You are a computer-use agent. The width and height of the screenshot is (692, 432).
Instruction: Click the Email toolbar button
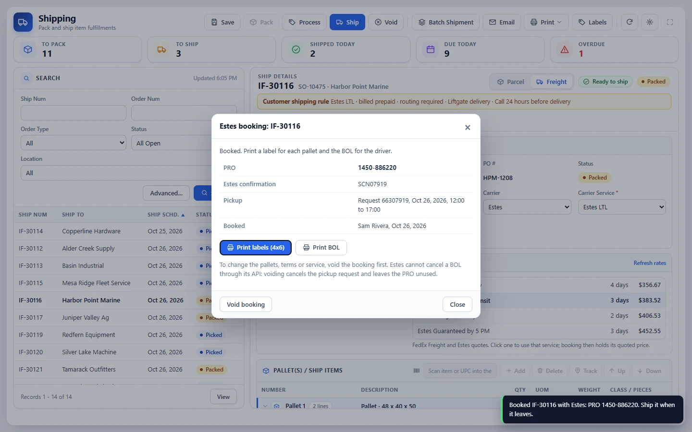[x=502, y=22]
